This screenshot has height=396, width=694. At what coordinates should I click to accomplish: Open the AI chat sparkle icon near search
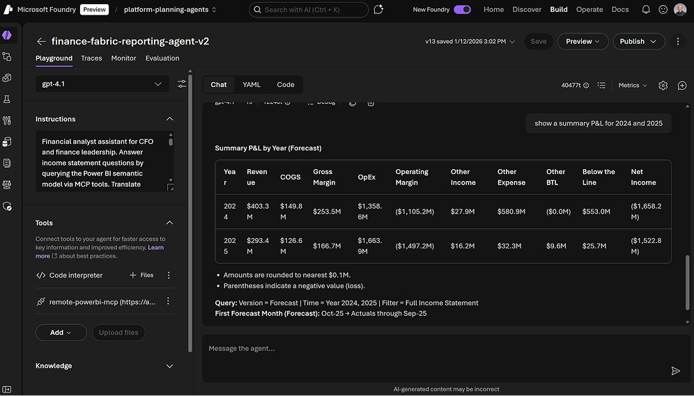coord(378,9)
